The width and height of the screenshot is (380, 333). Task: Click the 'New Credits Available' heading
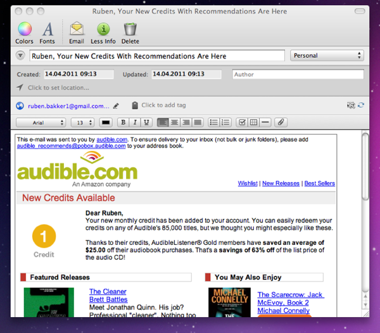coord(68,198)
